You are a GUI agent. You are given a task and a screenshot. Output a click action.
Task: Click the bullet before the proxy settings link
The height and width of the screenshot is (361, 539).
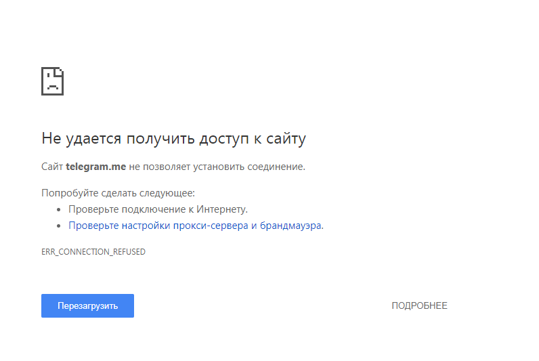tap(60, 226)
